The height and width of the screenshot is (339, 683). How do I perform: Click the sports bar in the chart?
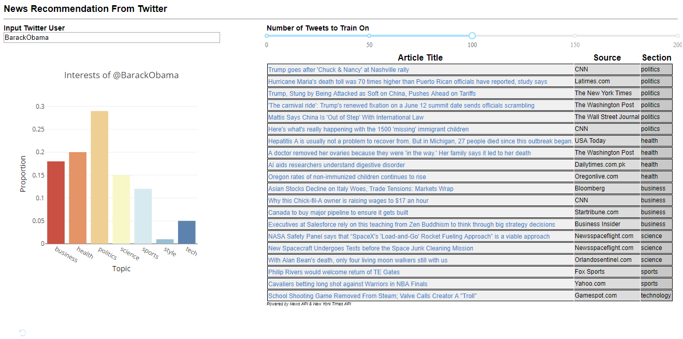pos(143,216)
